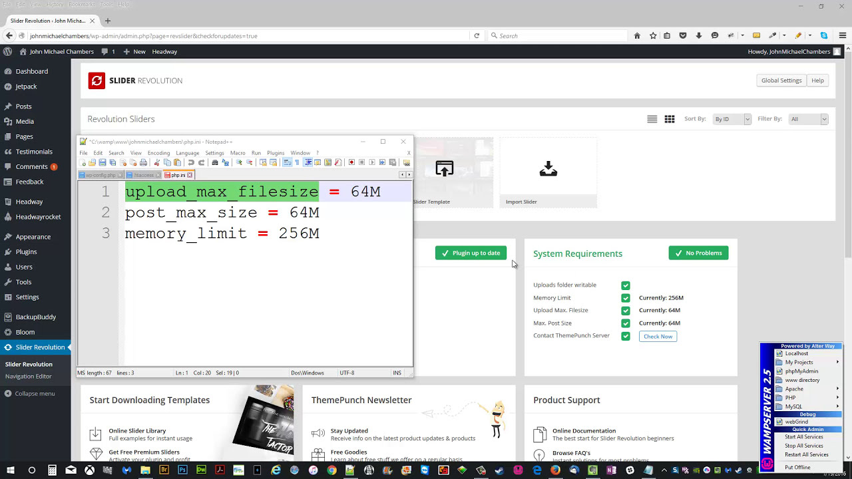Click Notepad++ Save All icon
This screenshot has width=852, height=479.
coord(112,162)
